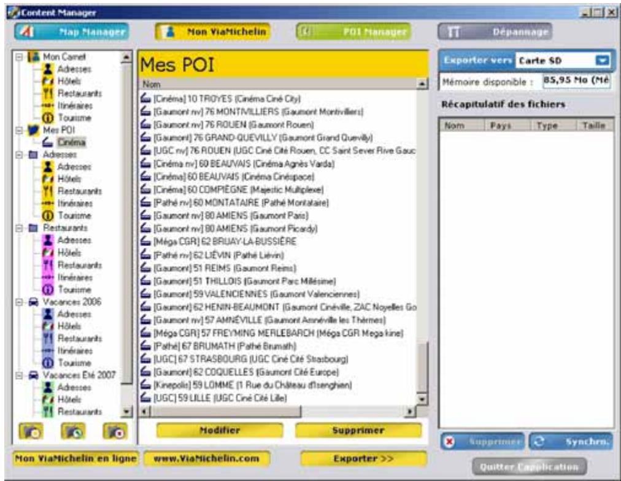The width and height of the screenshot is (621, 481).
Task: Click pink Tourisme icon under Restaurants folder
Action: click(x=48, y=290)
